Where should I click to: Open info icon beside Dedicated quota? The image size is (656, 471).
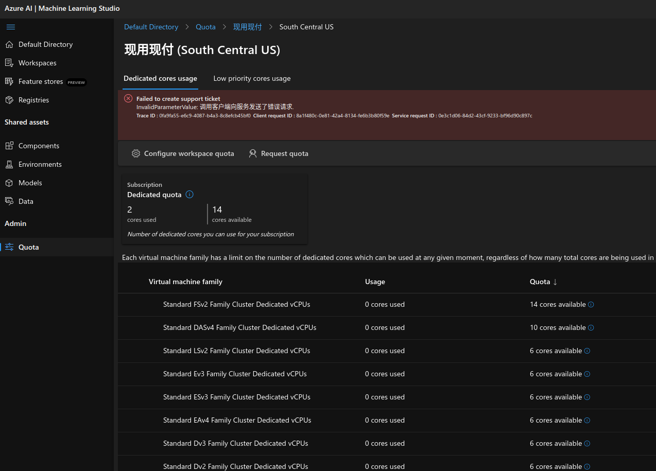coord(189,195)
